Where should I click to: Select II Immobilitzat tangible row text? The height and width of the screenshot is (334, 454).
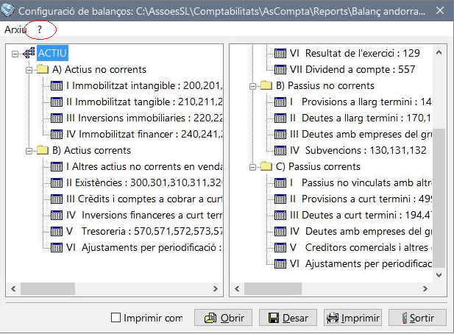click(144, 102)
